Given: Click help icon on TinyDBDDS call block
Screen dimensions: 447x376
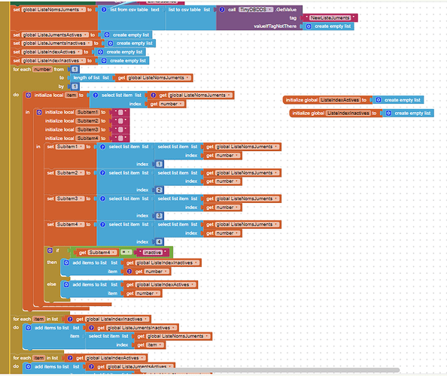Looking at the screenshot, I should click(x=222, y=10).
